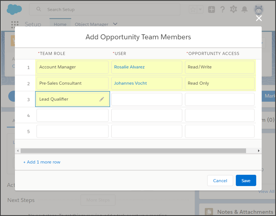Open the notifications bell icon
This screenshot has width=276, height=216.
(x=245, y=9)
